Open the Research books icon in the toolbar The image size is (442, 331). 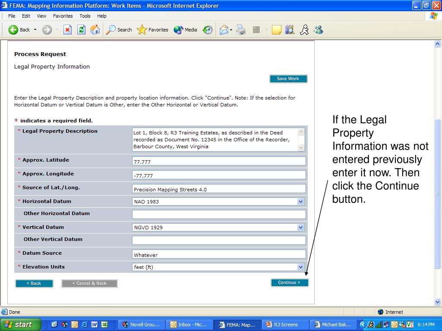[290, 30]
